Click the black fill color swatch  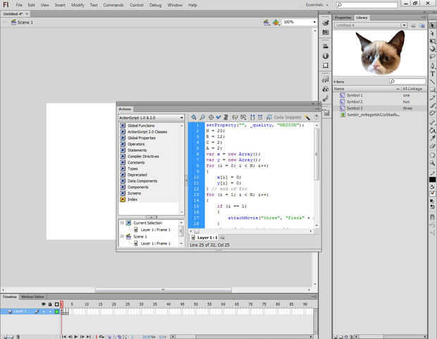click(x=432, y=180)
